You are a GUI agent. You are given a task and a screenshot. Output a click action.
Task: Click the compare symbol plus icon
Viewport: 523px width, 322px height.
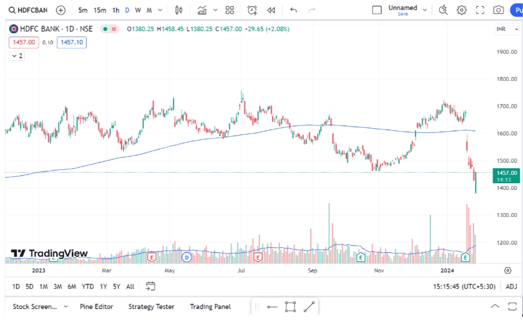point(60,9)
